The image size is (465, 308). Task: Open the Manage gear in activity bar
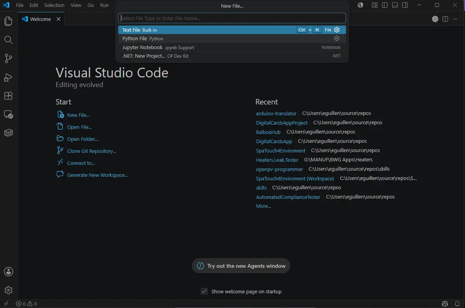(x=8, y=290)
